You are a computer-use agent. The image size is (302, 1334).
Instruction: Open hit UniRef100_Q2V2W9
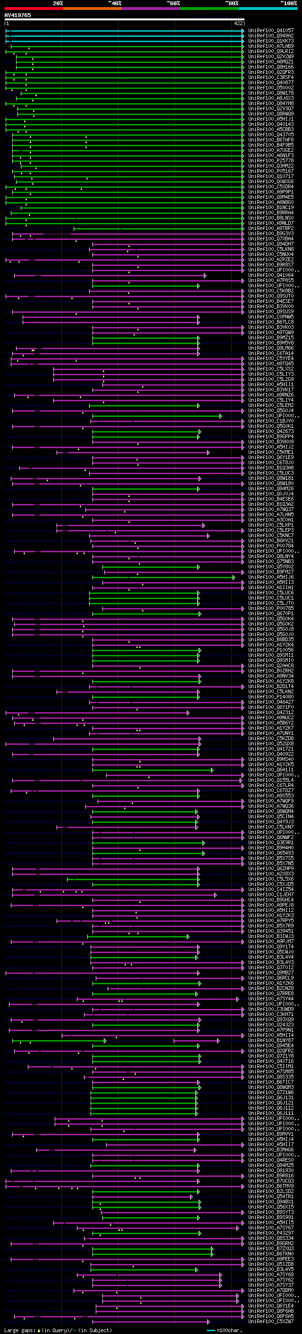[271, 56]
